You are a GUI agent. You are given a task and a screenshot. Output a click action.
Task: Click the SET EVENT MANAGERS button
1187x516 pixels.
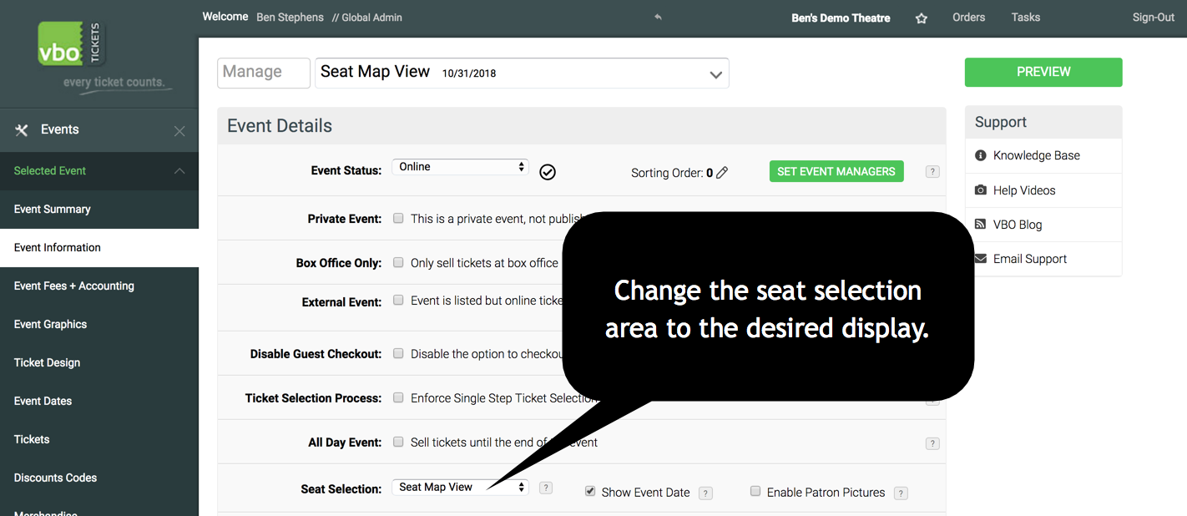point(836,171)
